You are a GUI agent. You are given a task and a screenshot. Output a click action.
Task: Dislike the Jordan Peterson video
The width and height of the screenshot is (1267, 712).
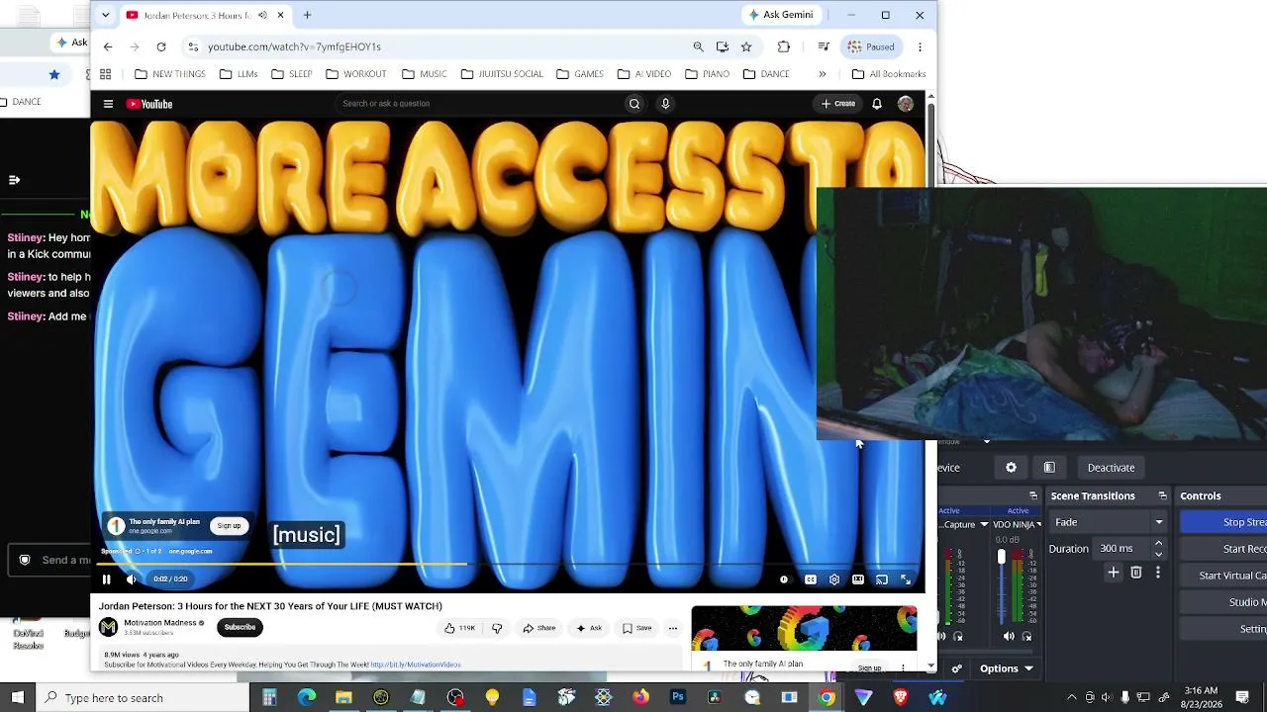pos(497,628)
